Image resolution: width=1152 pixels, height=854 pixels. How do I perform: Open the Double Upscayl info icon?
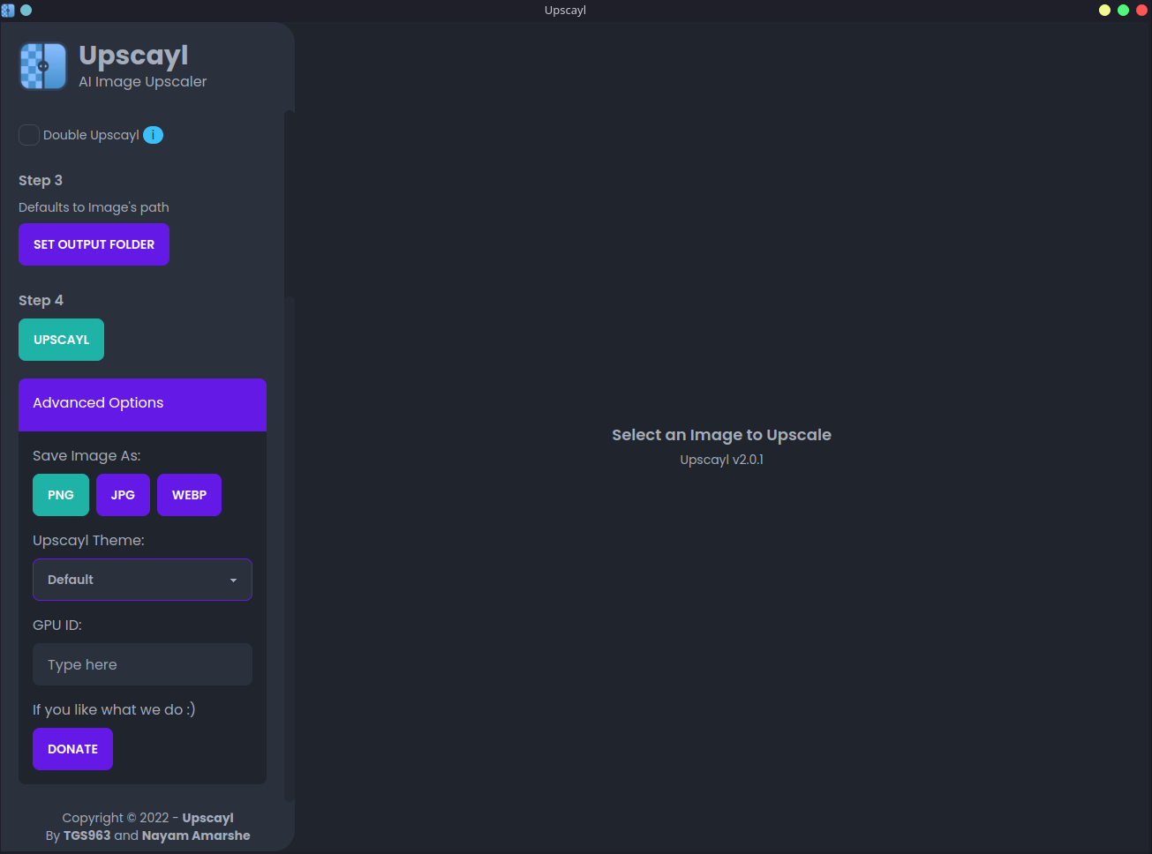point(153,135)
